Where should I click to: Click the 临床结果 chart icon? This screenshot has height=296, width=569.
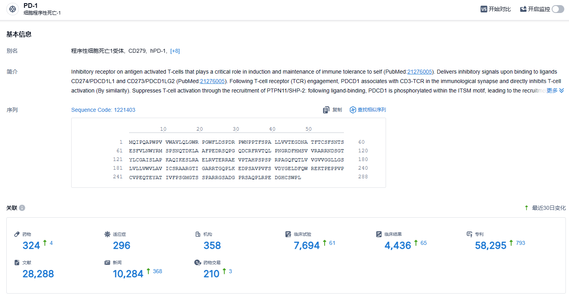tap(379, 234)
